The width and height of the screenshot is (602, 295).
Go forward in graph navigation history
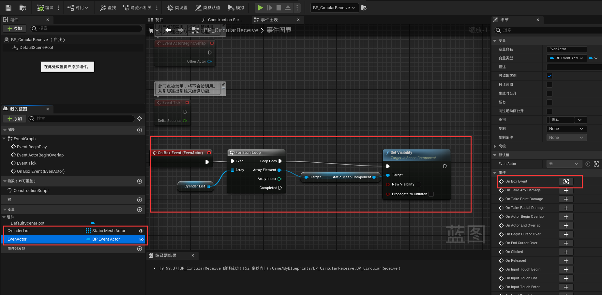[181, 30]
